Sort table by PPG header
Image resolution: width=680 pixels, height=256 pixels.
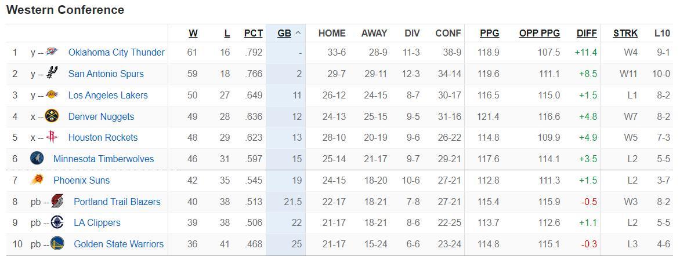[x=489, y=33]
